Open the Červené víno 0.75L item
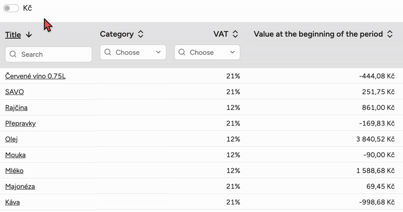This screenshot has width=403, height=212. (x=35, y=76)
